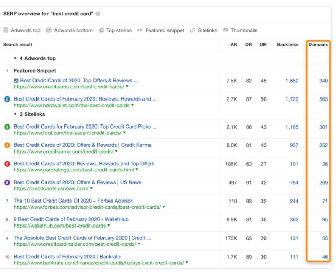Image resolution: width=336 pixels, height=275 pixels.
Task: Open the Credit Karma result title
Action: point(83,145)
